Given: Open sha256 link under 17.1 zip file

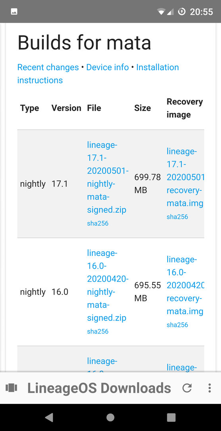Looking at the screenshot, I should pos(98,223).
